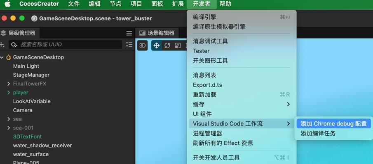Select Visual Studio Code 工作流 entry

(242, 123)
